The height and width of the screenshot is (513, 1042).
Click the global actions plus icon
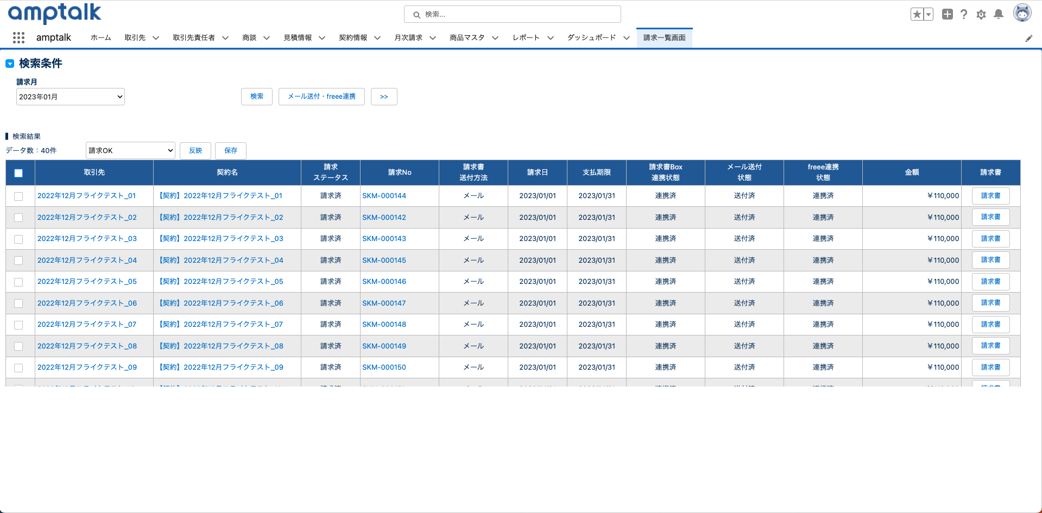[948, 15]
